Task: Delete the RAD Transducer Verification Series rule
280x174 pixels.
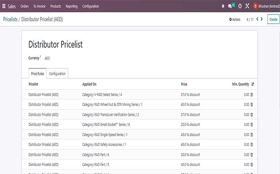Action: (252, 115)
